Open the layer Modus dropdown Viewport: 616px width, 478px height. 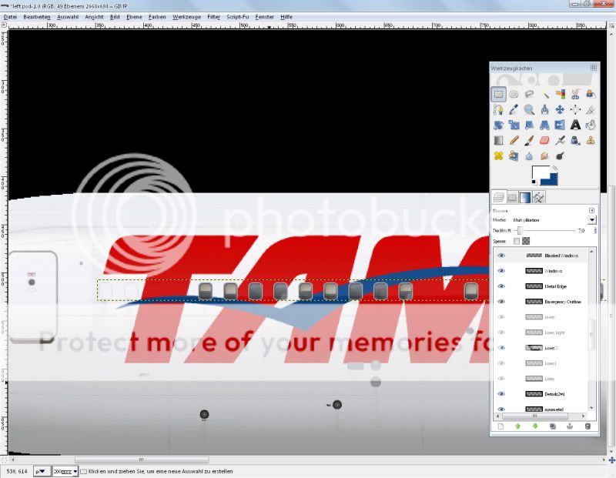[591, 220]
